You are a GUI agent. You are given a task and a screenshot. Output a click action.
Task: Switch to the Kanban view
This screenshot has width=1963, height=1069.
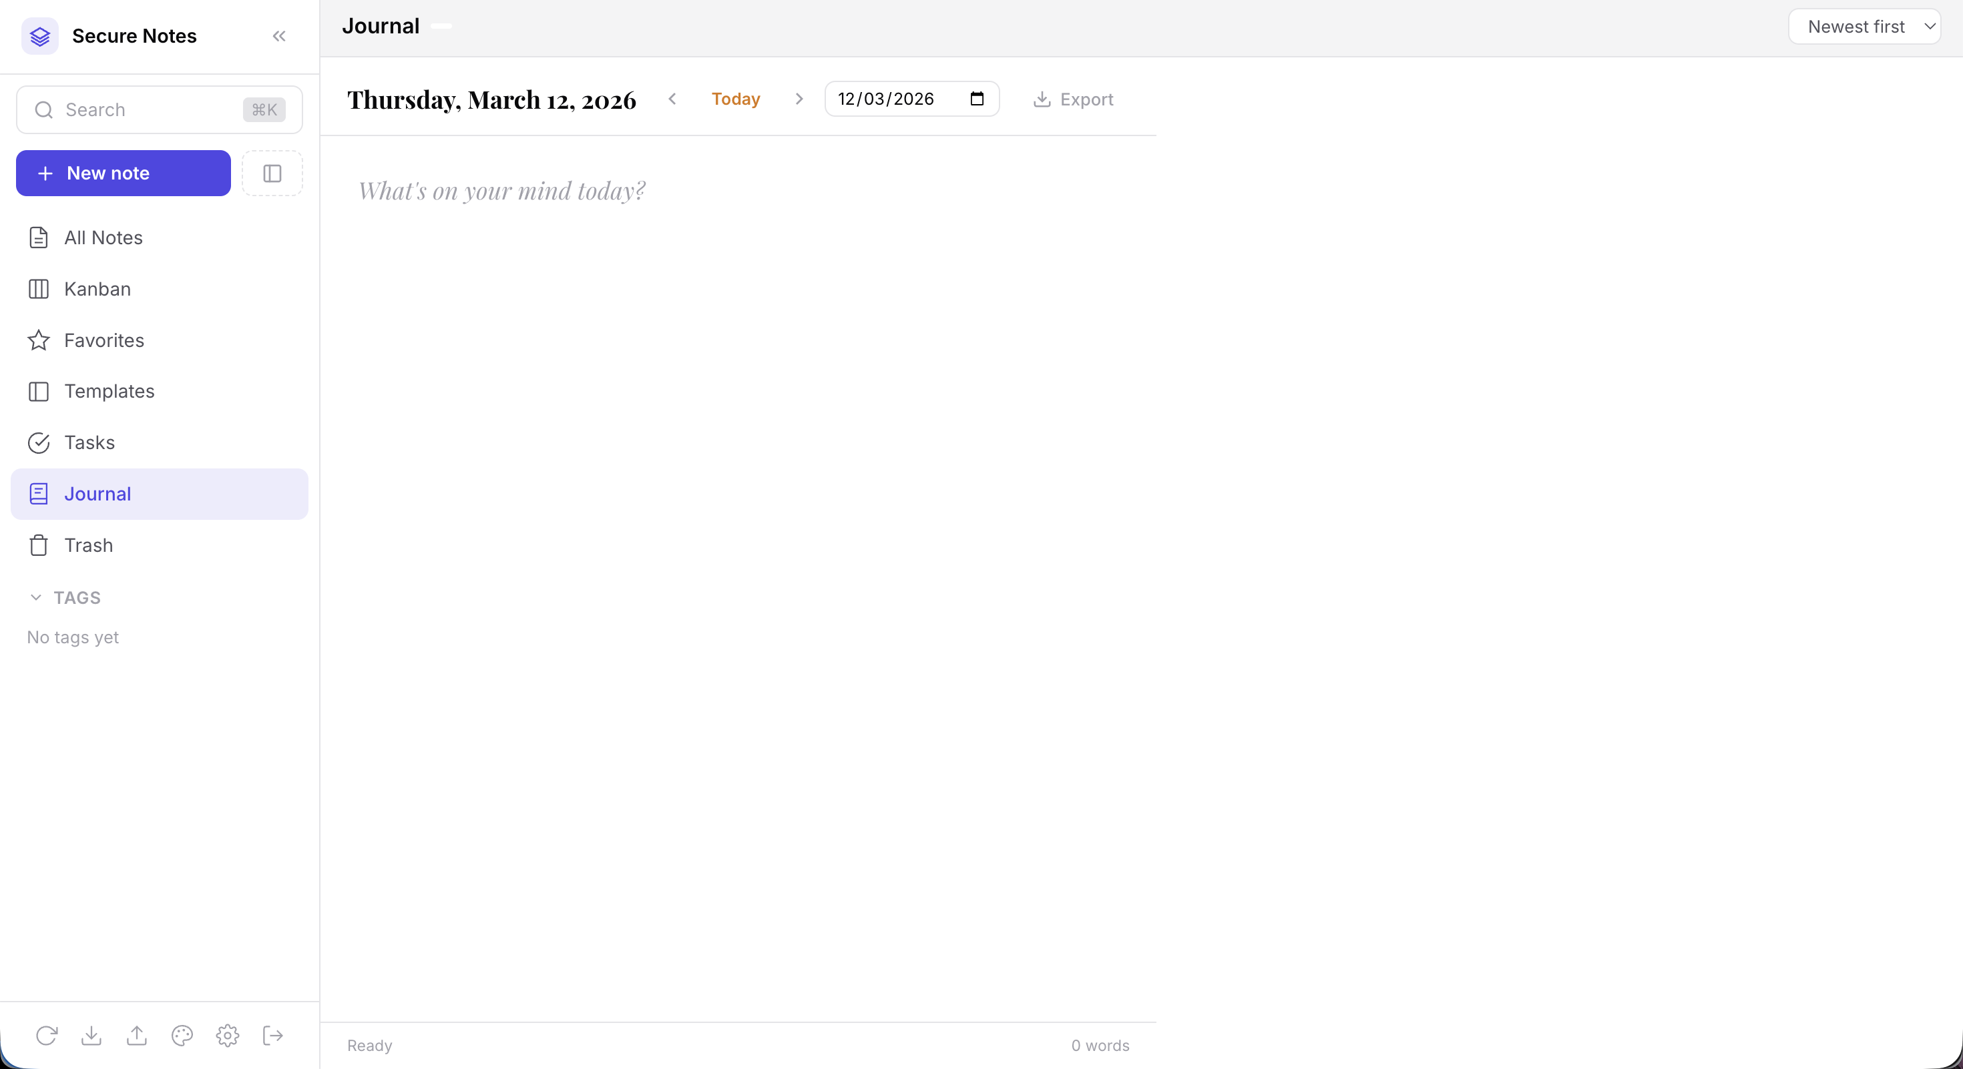coord(97,288)
